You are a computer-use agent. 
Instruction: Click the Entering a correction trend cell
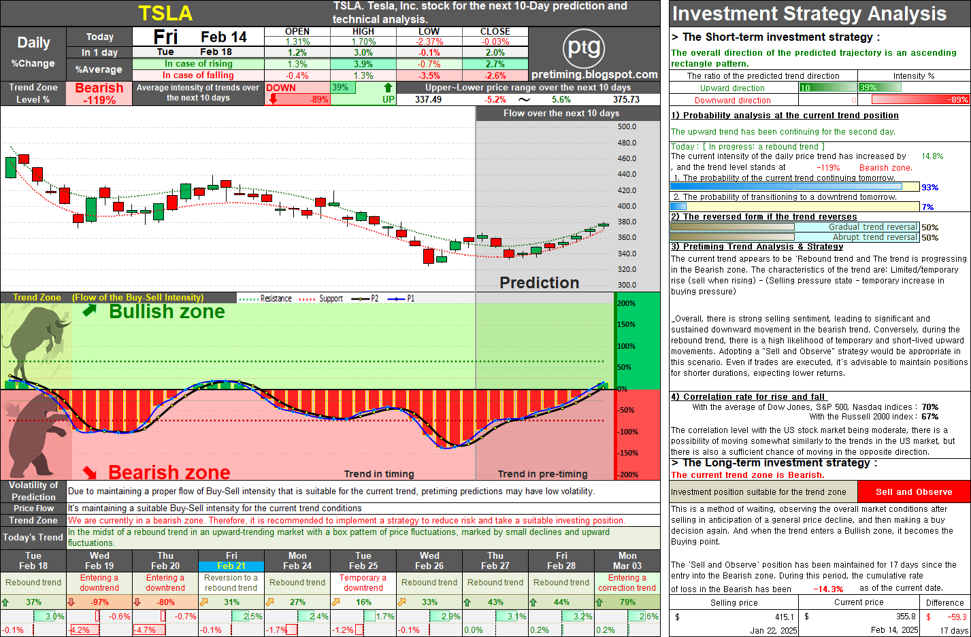(x=627, y=583)
